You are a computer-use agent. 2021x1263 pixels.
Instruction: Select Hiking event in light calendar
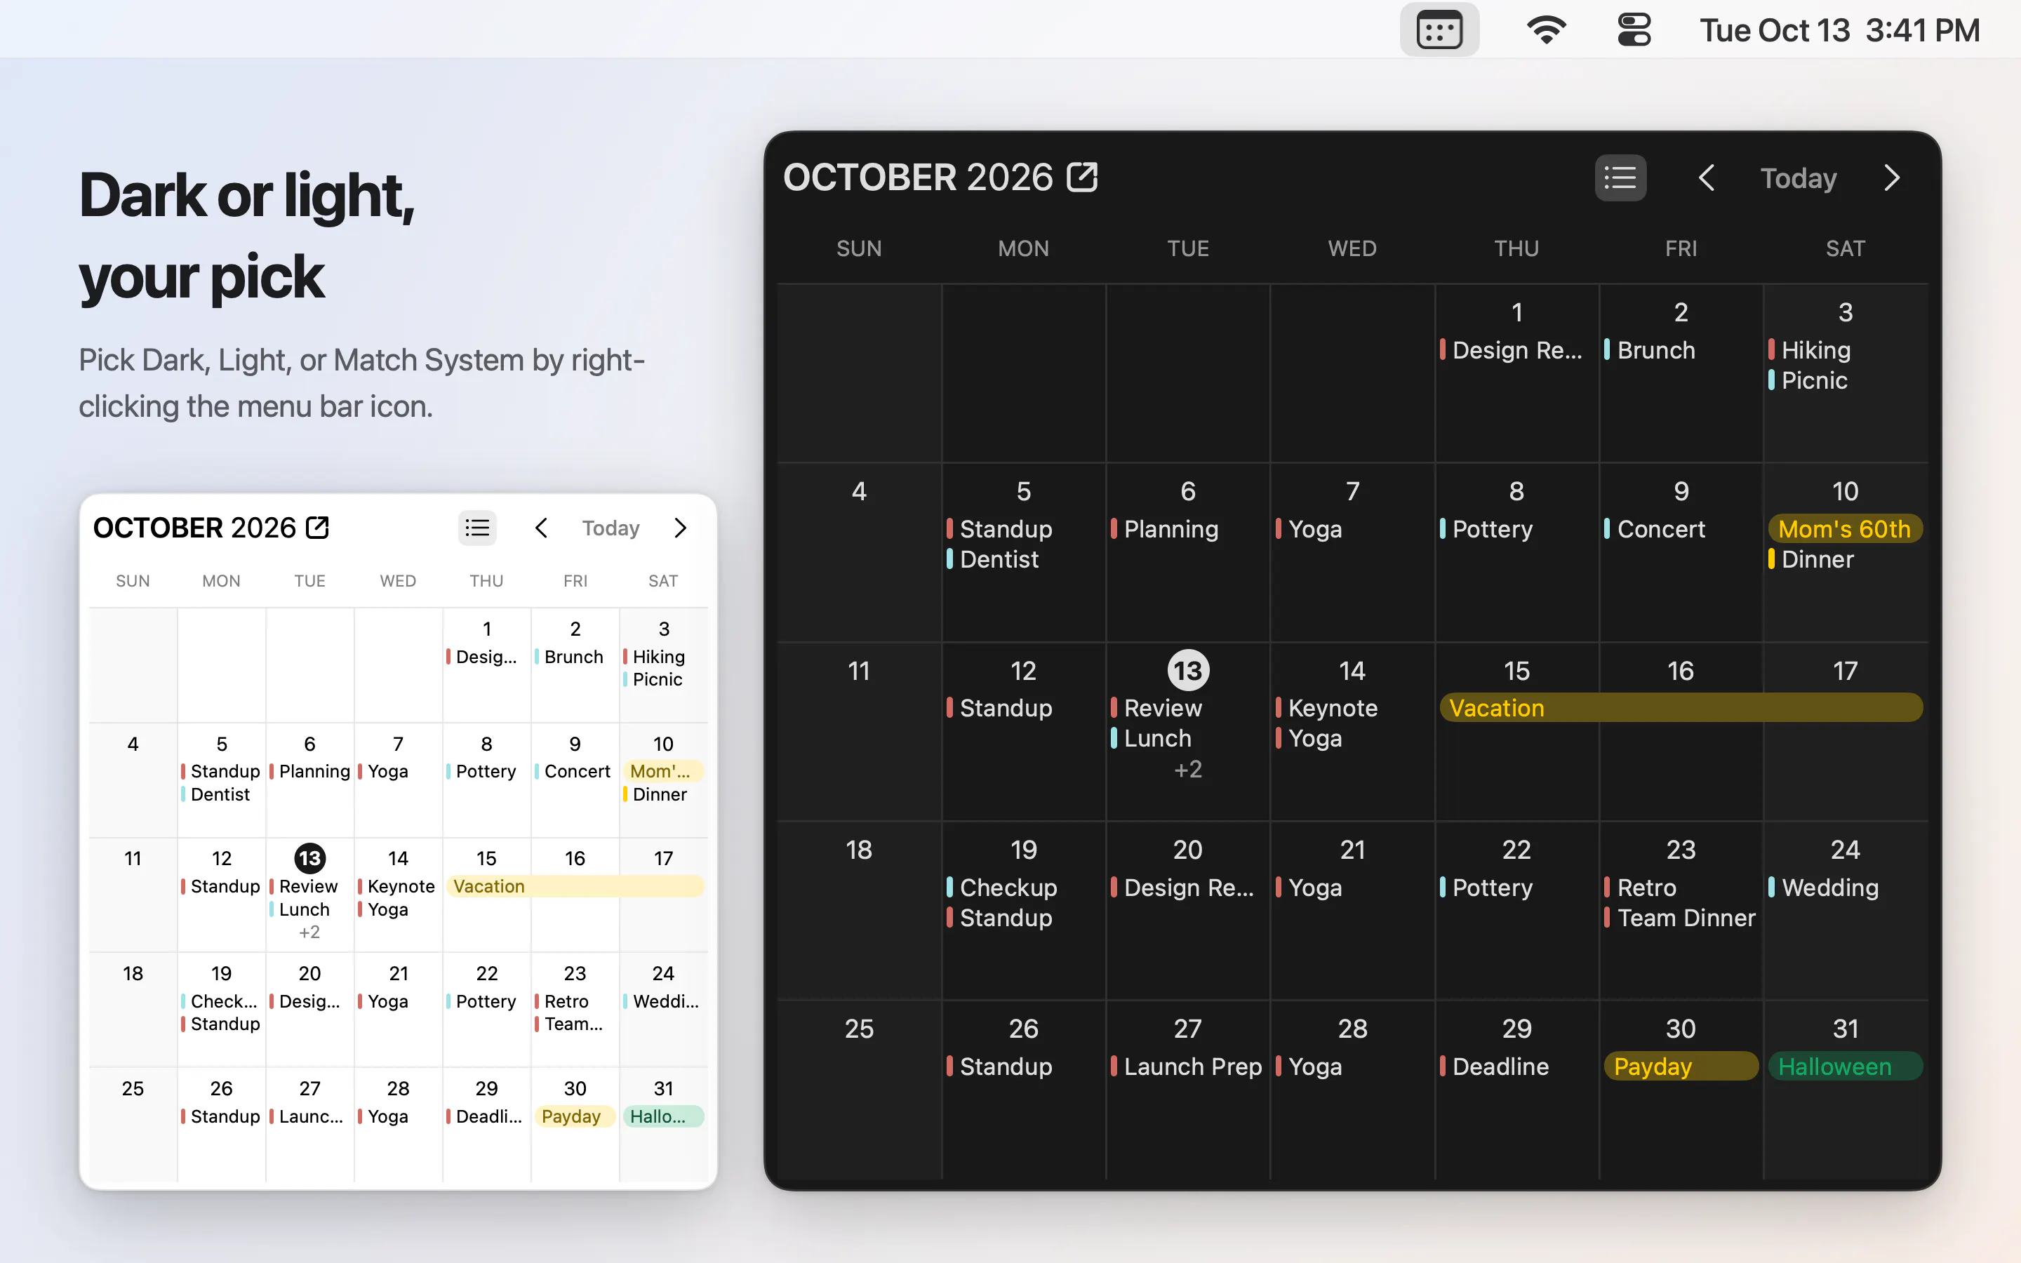[654, 657]
